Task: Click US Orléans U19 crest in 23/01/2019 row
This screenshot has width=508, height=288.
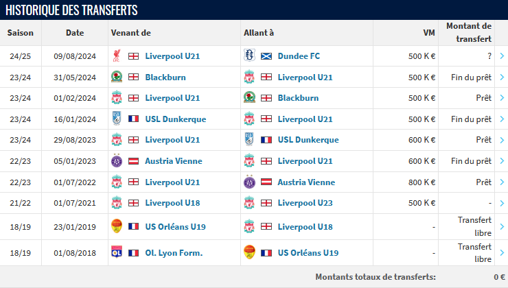Action: coord(117,226)
